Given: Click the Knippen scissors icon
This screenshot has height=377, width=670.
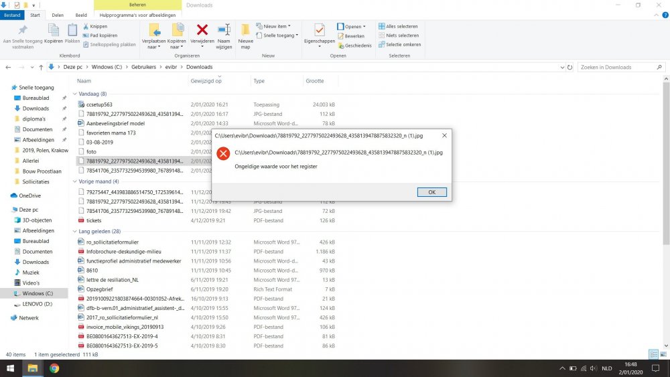Looking at the screenshot, I should (x=85, y=27).
